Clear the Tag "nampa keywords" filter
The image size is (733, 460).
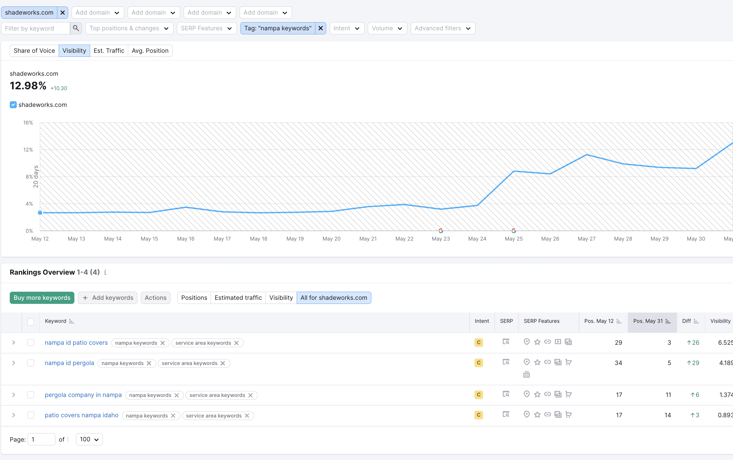[321, 28]
